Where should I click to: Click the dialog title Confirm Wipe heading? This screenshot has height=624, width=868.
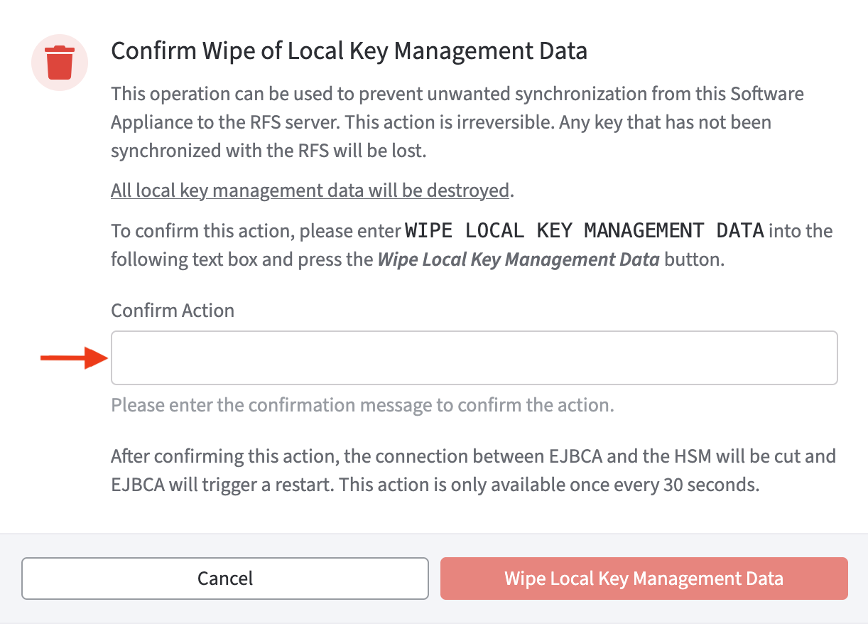349,50
